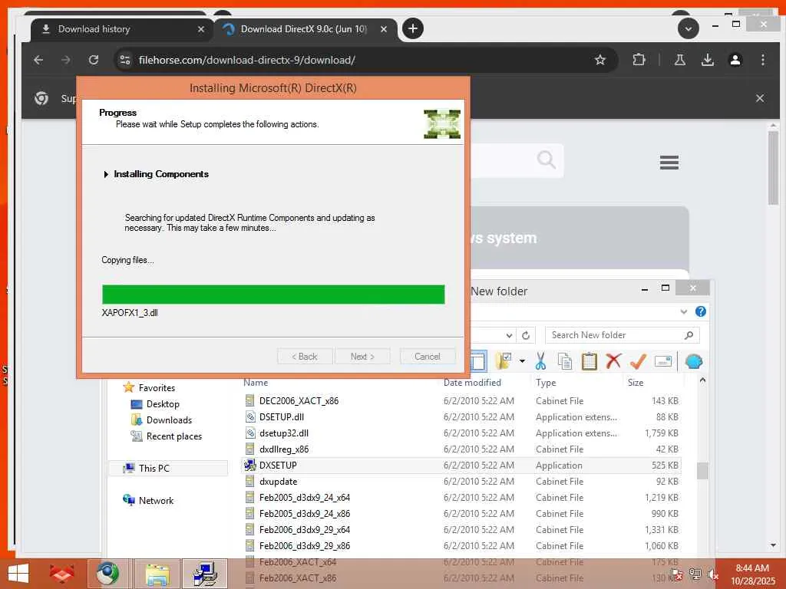The image size is (786, 589).
Task: Sort files by Size column header
Action: coord(635,383)
